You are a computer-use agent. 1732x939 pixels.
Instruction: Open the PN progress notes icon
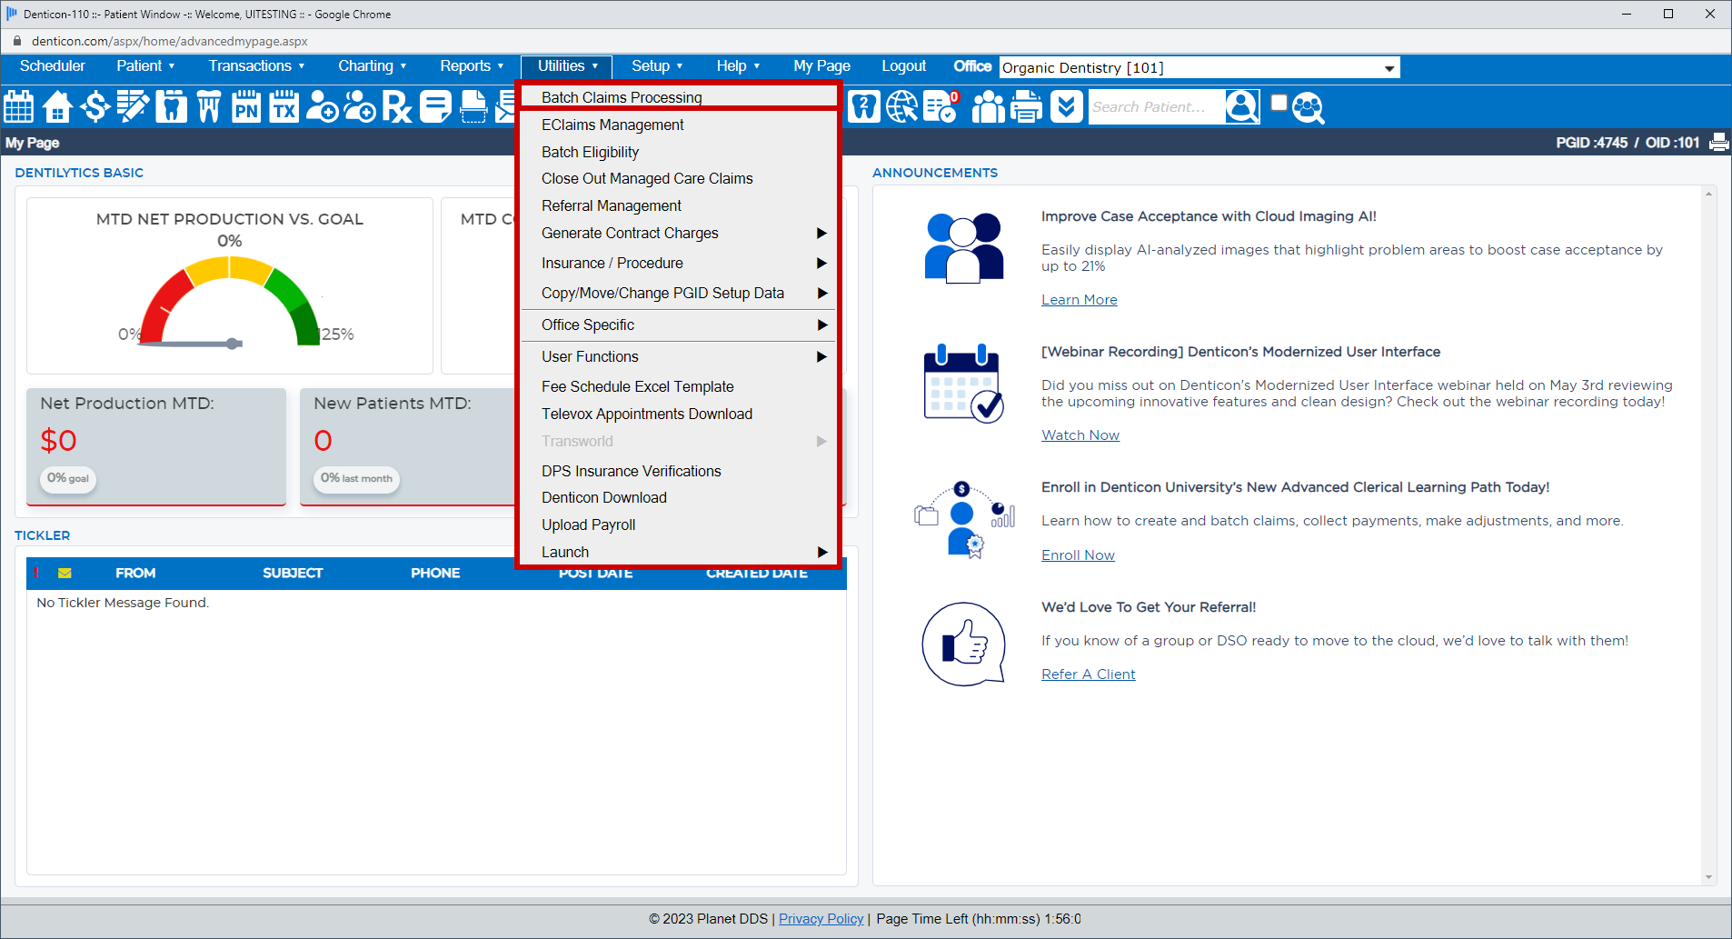(x=246, y=107)
